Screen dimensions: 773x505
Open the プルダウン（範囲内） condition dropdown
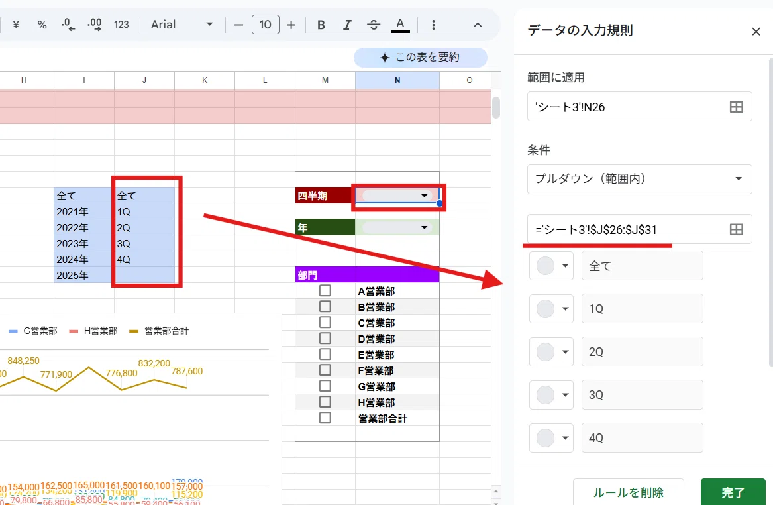click(639, 179)
